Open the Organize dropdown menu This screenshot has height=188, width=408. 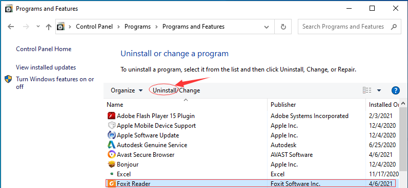pos(127,90)
